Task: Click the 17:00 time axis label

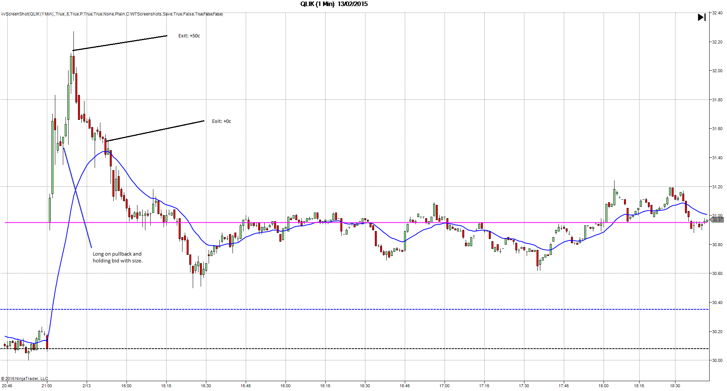Action: click(x=445, y=386)
